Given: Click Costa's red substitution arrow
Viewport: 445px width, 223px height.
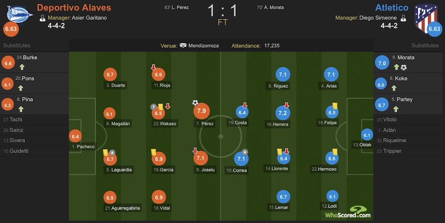Looking at the screenshot, I should [245, 105].
